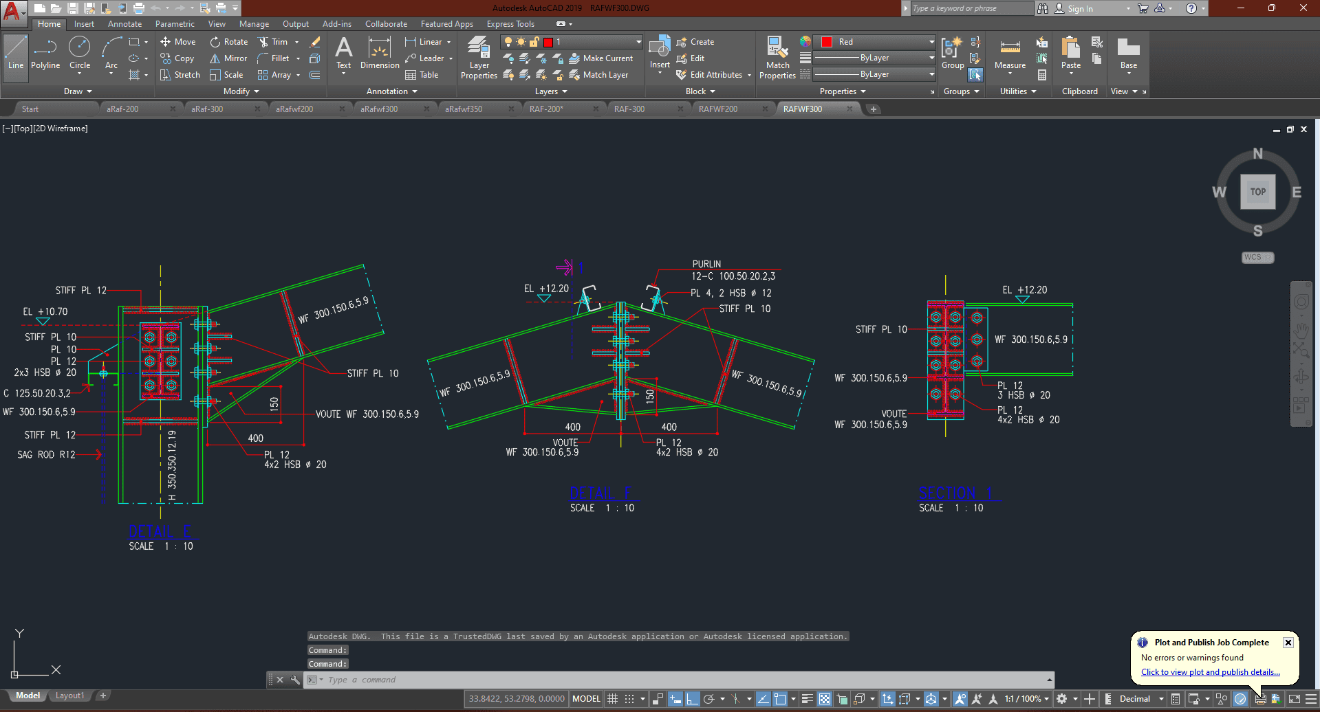Viewport: 1320px width, 712px height.
Task: Toggle the MODEL space button
Action: (x=586, y=699)
